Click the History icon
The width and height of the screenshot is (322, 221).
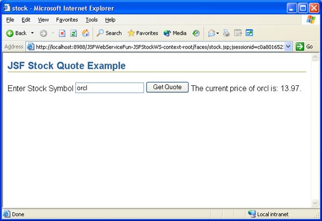pos(196,33)
